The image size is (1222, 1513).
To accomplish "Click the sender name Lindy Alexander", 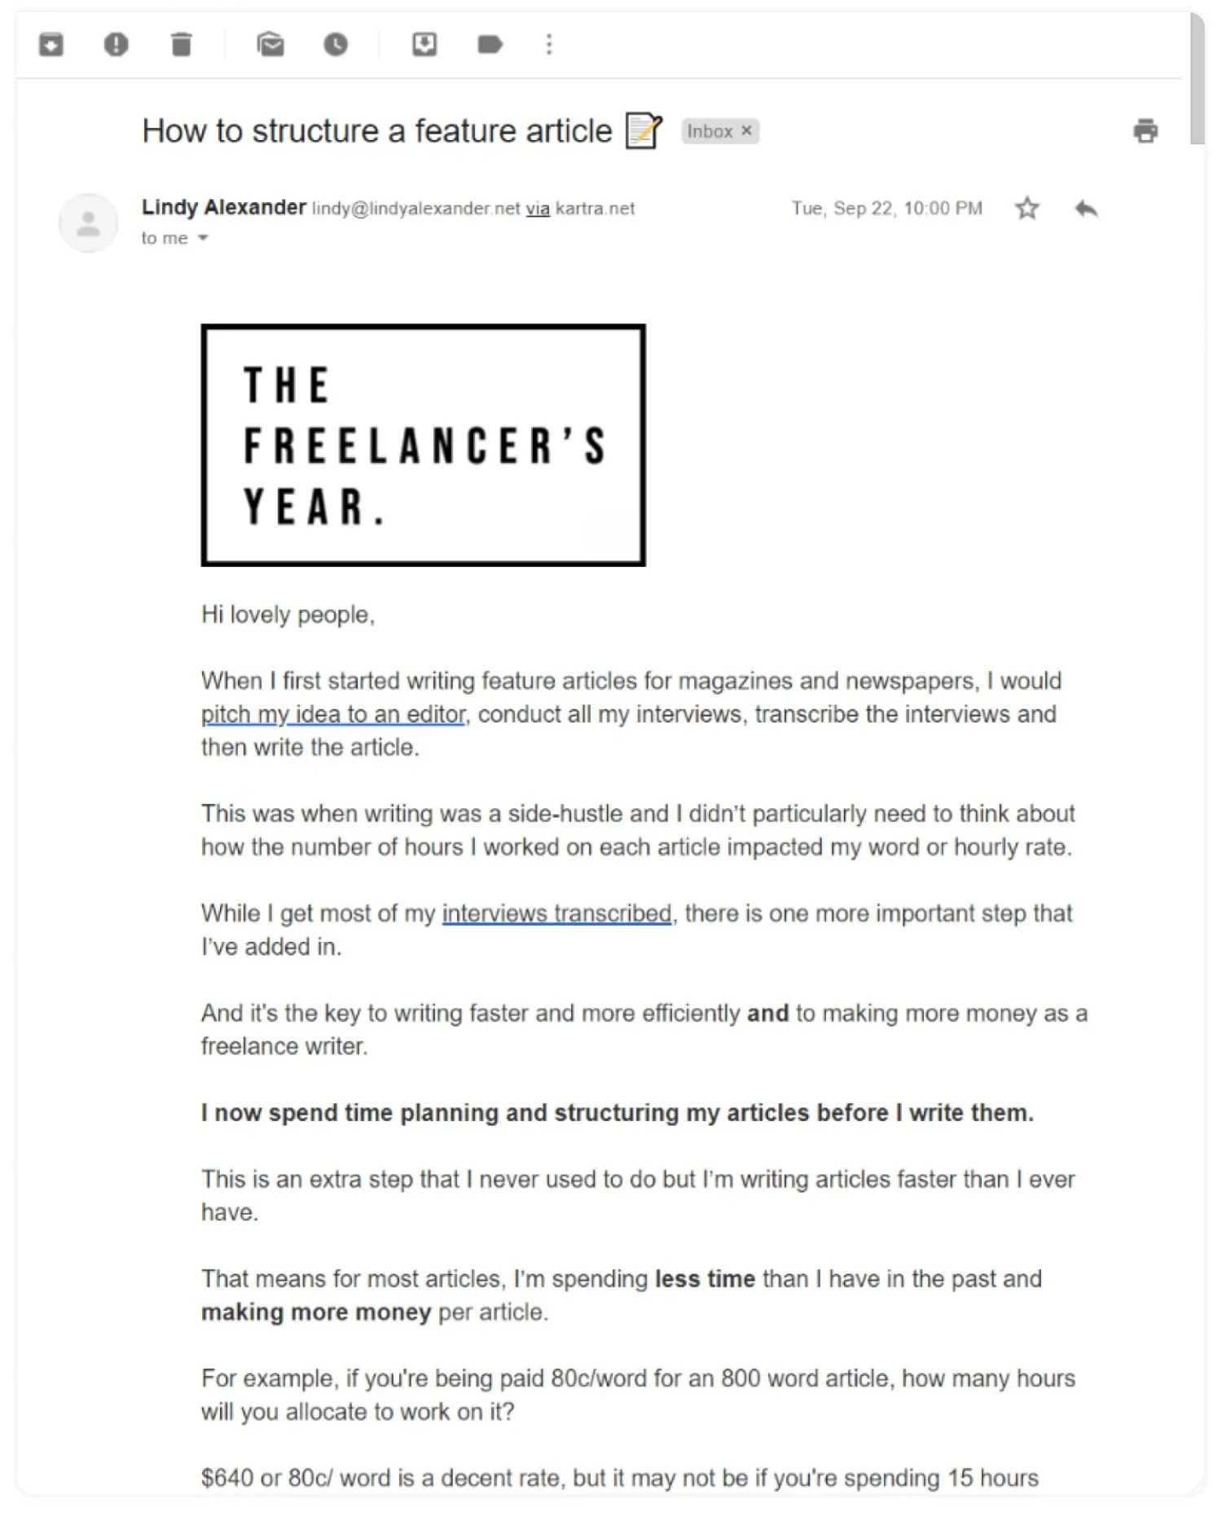I will 224,207.
